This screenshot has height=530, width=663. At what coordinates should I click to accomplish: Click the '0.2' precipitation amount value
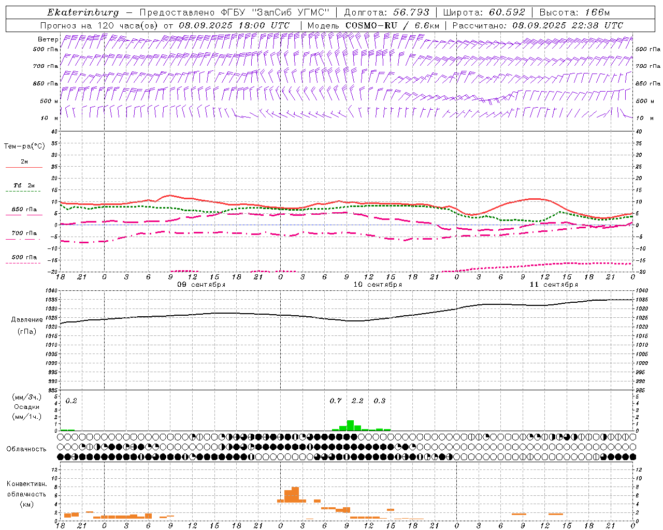71,401
